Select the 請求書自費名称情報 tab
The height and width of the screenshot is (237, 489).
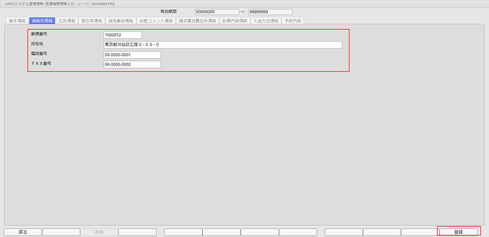tap(198, 21)
